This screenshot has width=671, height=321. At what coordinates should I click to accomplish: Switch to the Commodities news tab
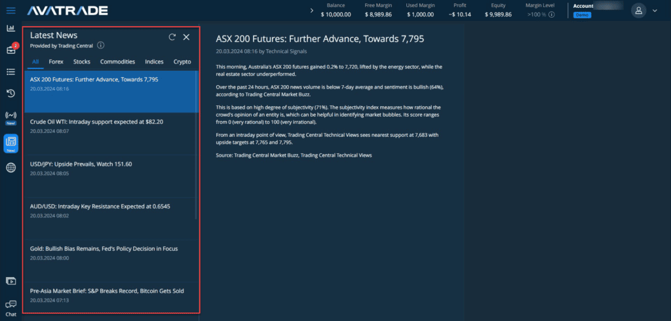(x=118, y=62)
